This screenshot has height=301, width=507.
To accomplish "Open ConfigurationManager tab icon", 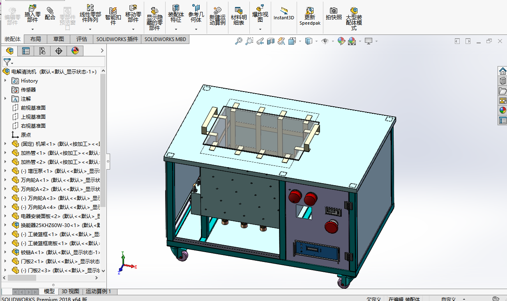I will pyautogui.click(x=42, y=51).
